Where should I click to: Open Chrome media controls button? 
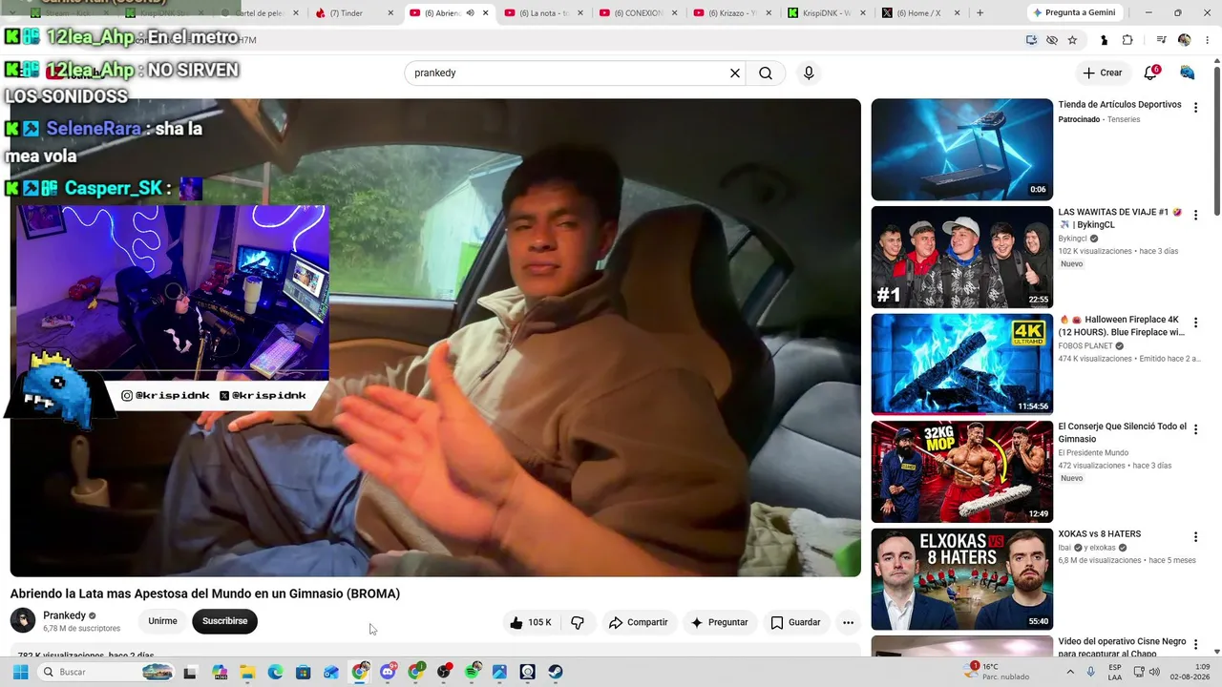(x=1161, y=40)
